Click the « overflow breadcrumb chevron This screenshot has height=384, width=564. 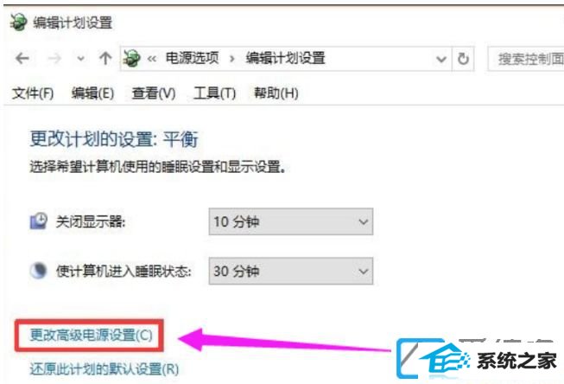[152, 59]
